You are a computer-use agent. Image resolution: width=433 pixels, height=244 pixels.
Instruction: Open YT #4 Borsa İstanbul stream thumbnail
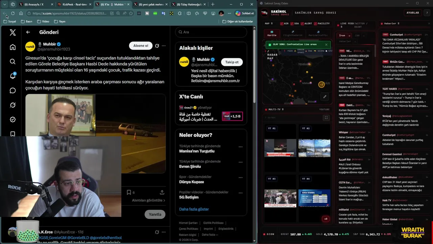point(314,198)
